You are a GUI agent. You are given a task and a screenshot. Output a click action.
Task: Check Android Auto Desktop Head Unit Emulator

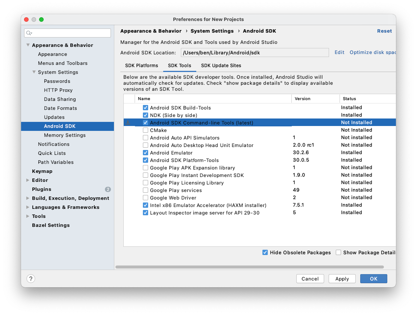[146, 145]
